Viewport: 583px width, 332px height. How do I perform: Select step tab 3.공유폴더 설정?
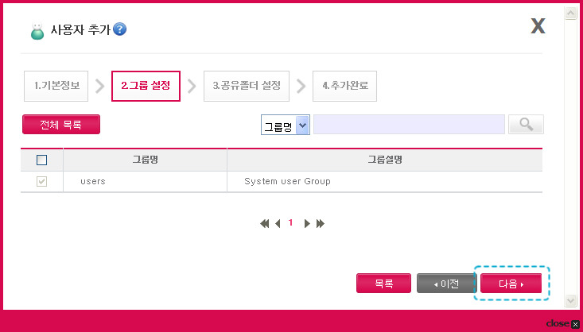247,86
